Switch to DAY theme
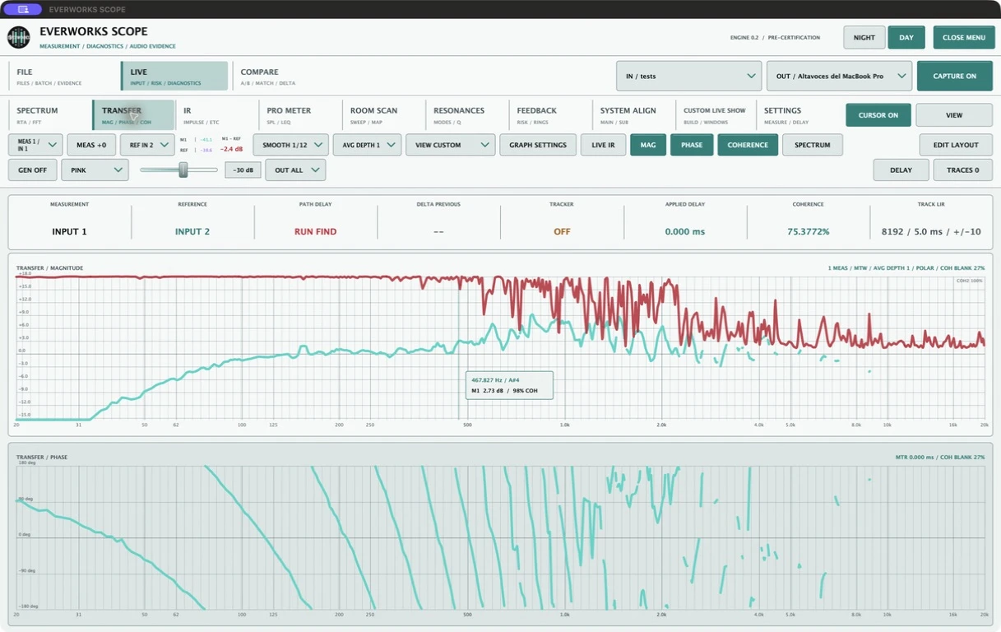1001x632 pixels. [x=906, y=37]
